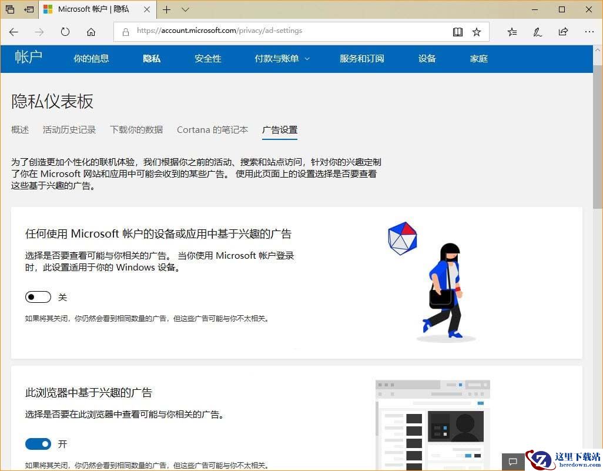Click the 隐私仪表板 heading
Viewport: 603px width, 471px height.
tap(52, 102)
